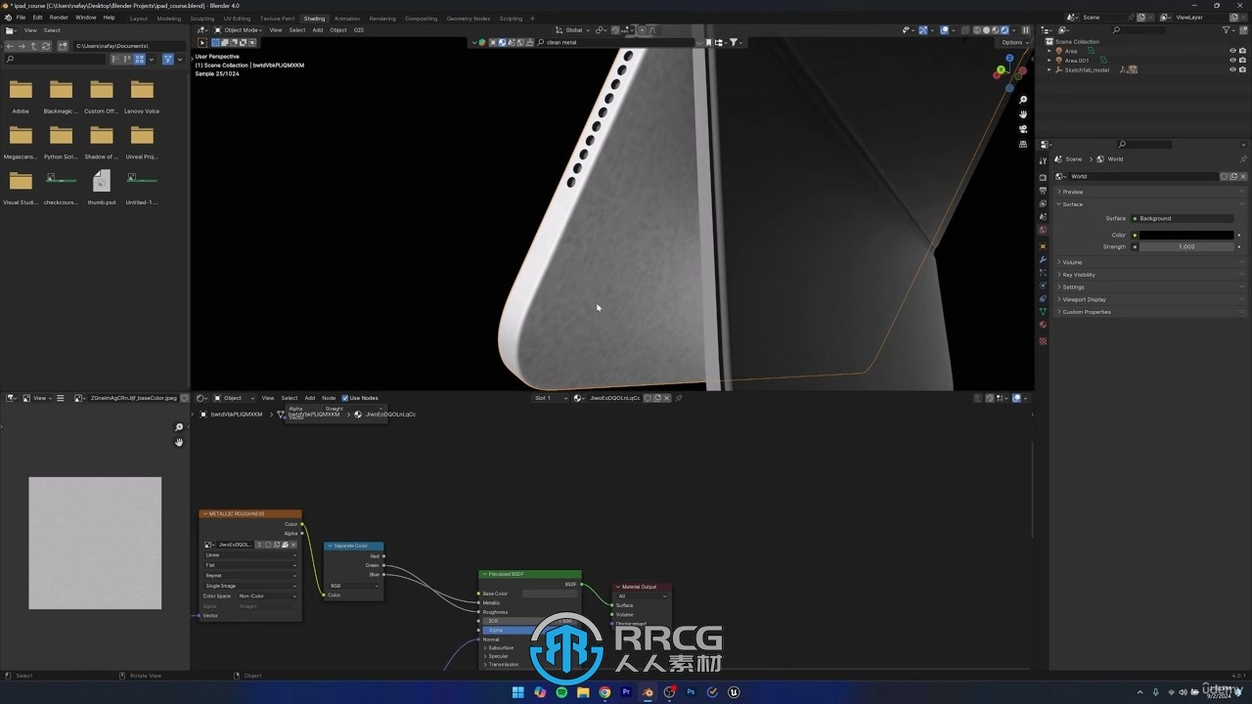Open the Tool tab in Properties editor
The height and width of the screenshot is (704, 1252).
point(1043,160)
